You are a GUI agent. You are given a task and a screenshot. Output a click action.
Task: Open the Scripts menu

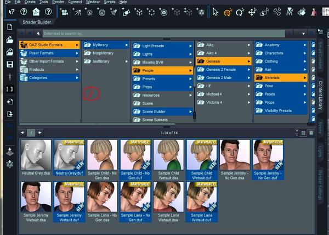click(x=109, y=2)
